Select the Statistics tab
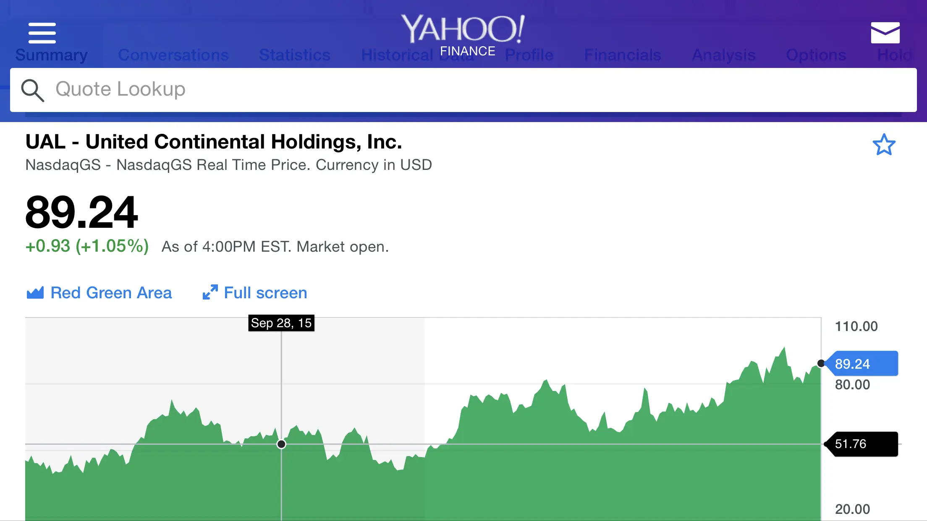Screen dimensions: 927x521 (295, 55)
